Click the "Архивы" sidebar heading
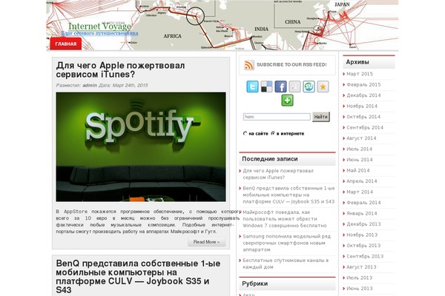 click(357, 62)
